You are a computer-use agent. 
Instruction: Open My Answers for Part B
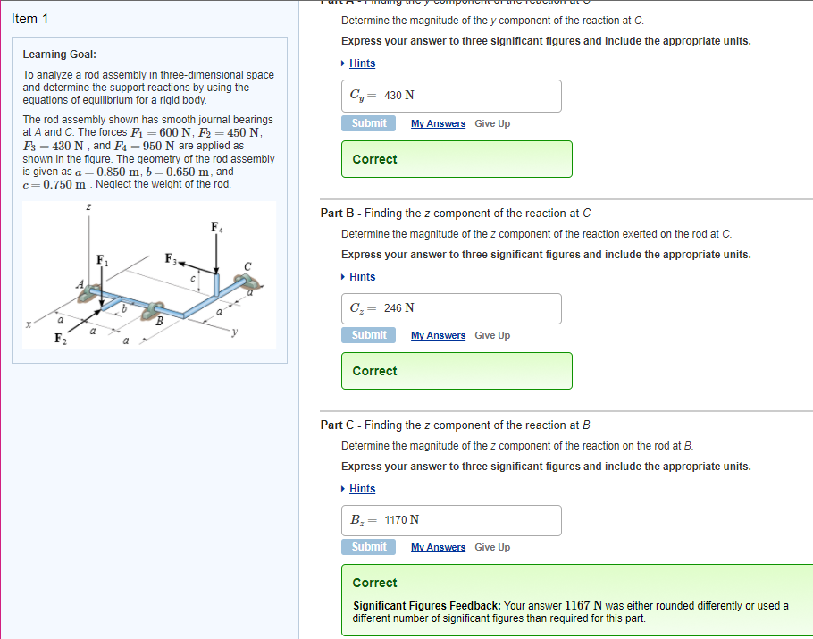tap(438, 334)
